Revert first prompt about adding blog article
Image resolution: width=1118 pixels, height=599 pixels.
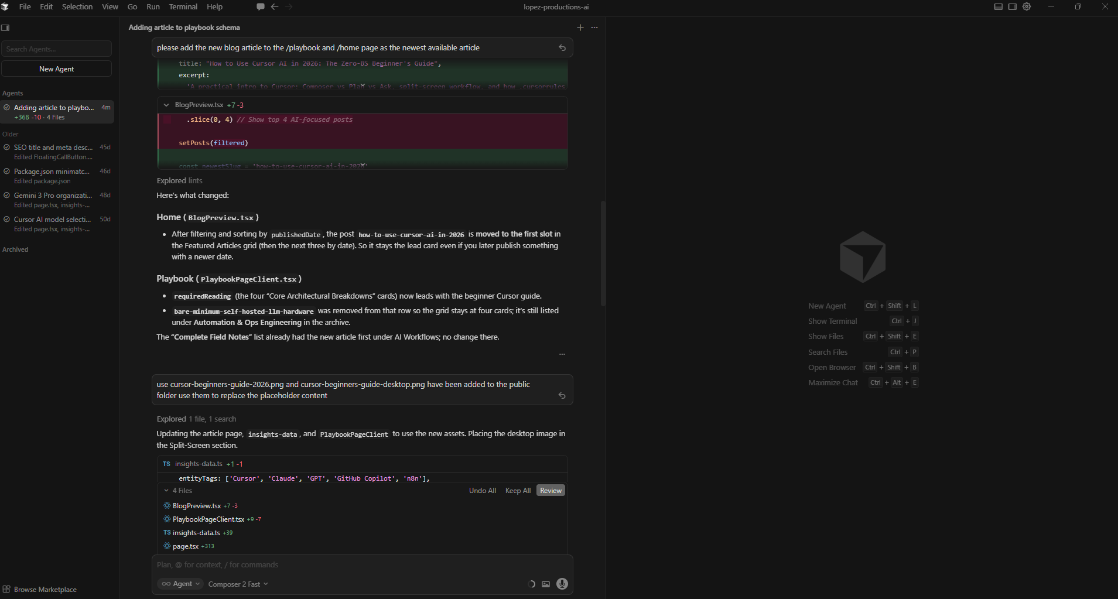coord(562,48)
